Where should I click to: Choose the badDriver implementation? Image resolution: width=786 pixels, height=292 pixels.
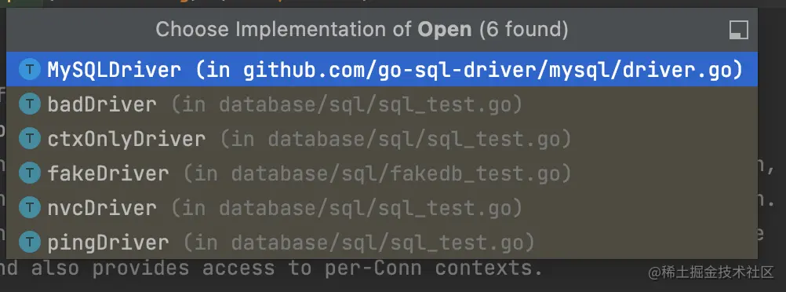[381, 104]
